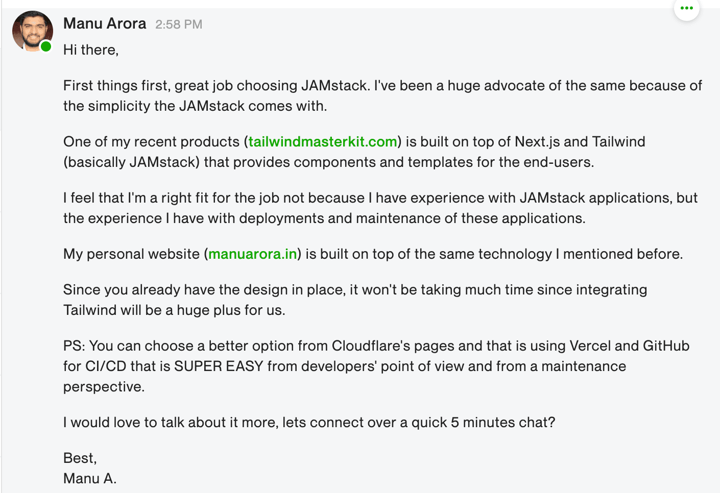This screenshot has height=493, width=720.
Task: Click the text "One of my recent products"
Action: 151,141
